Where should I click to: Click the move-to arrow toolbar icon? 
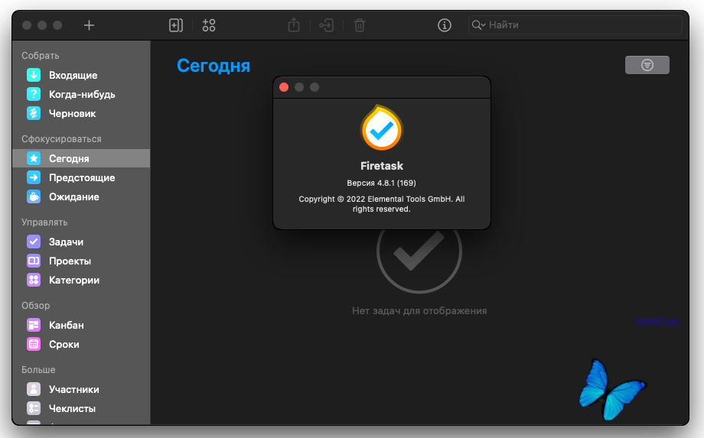[x=327, y=25]
